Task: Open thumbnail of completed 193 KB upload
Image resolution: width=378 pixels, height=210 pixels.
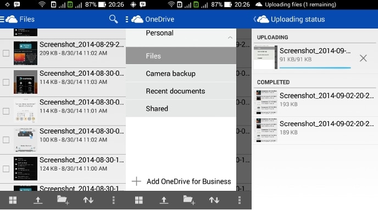Action: 265,102
